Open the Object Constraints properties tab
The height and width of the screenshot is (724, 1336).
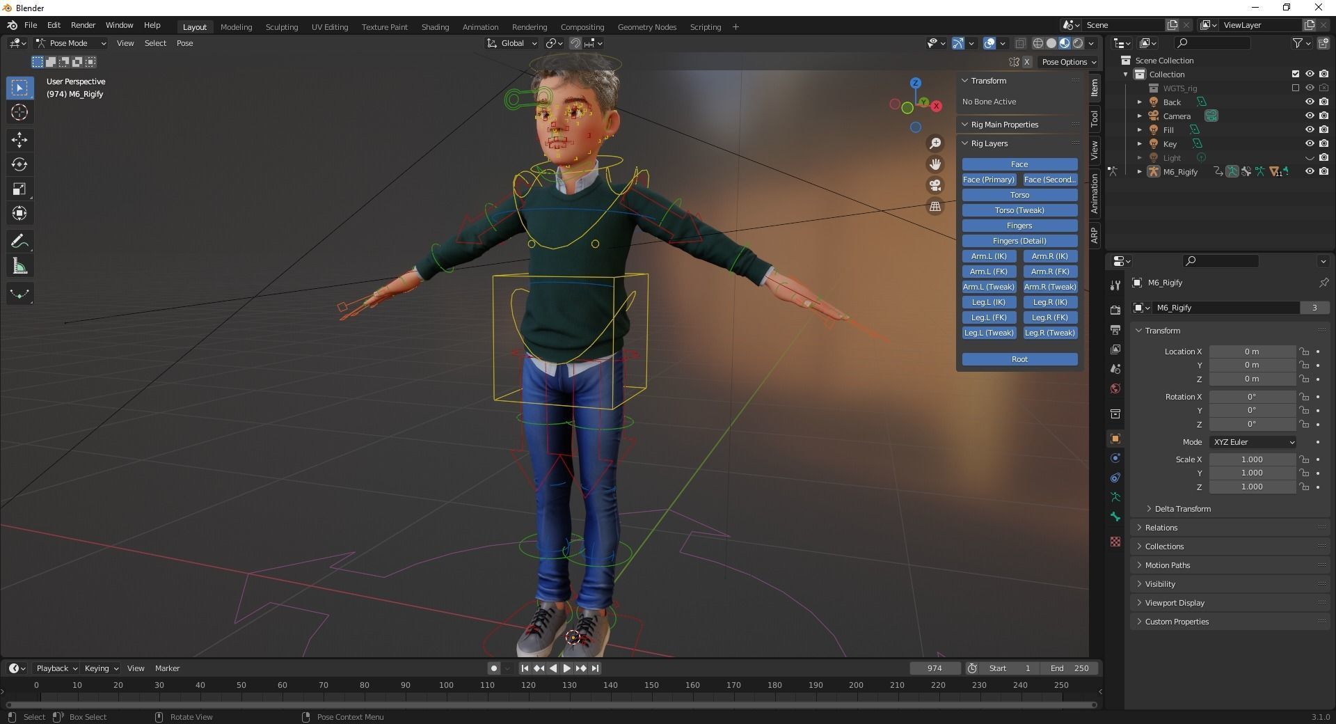pyautogui.click(x=1115, y=478)
